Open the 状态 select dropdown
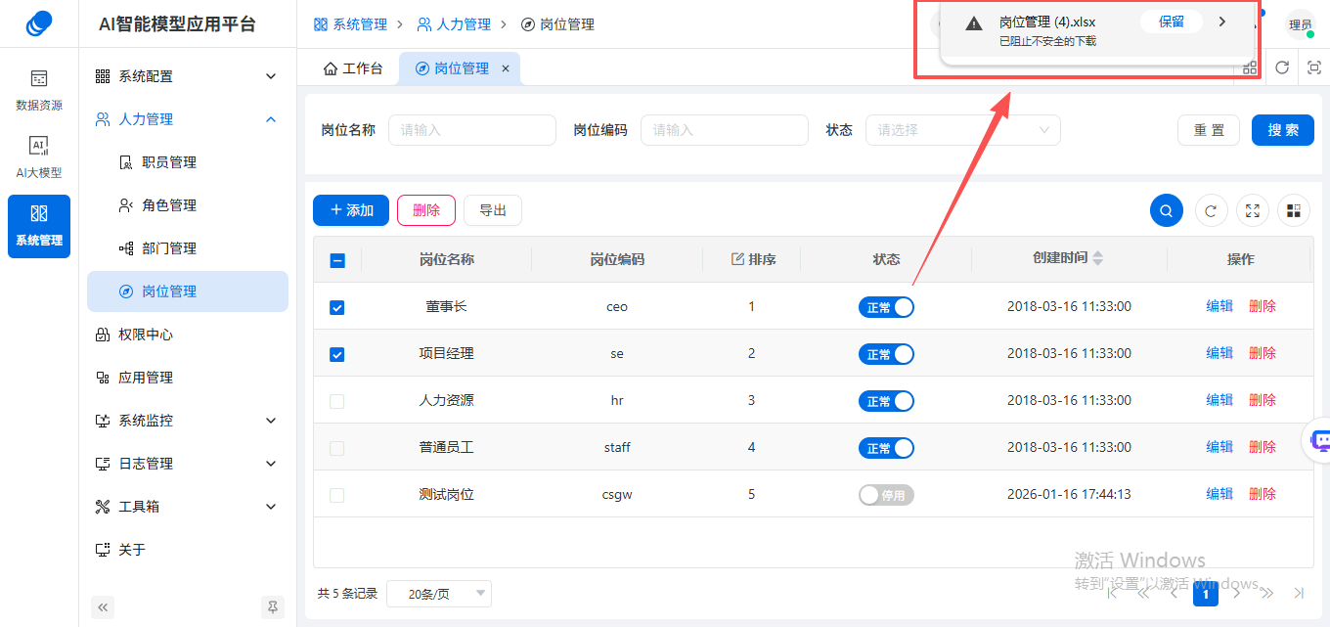The width and height of the screenshot is (1330, 627). [962, 130]
